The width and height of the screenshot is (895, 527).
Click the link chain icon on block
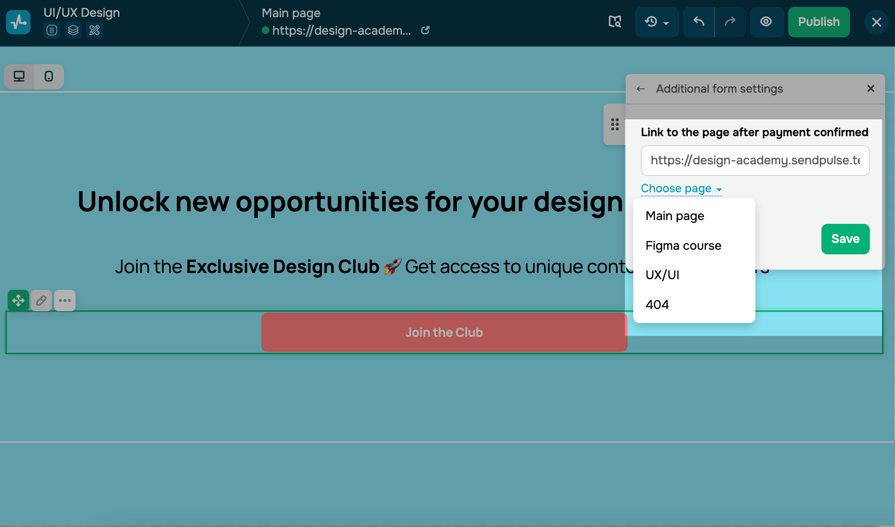pos(41,300)
